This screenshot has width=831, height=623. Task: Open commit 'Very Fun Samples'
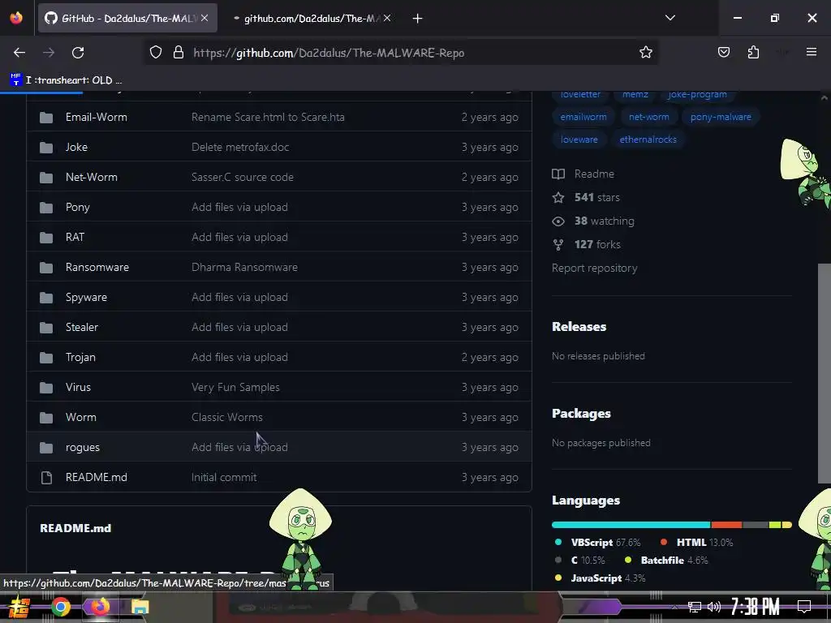point(235,387)
